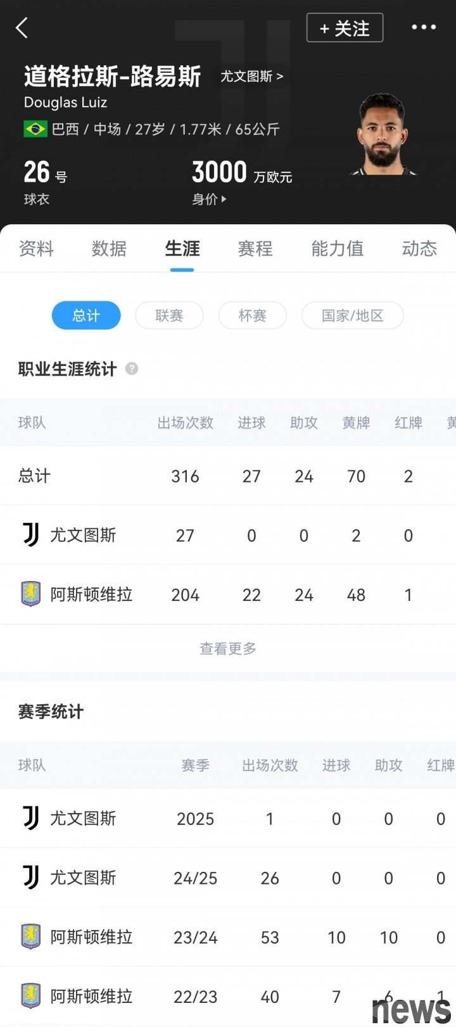Select the 联赛 filter pill
The image size is (456, 1027).
point(169,315)
